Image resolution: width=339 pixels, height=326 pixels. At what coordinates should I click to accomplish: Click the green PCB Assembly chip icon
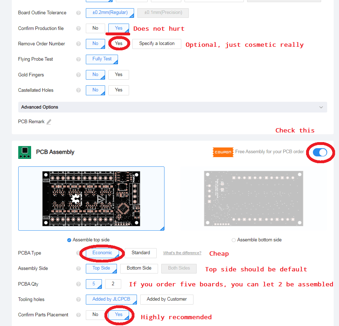(24, 152)
